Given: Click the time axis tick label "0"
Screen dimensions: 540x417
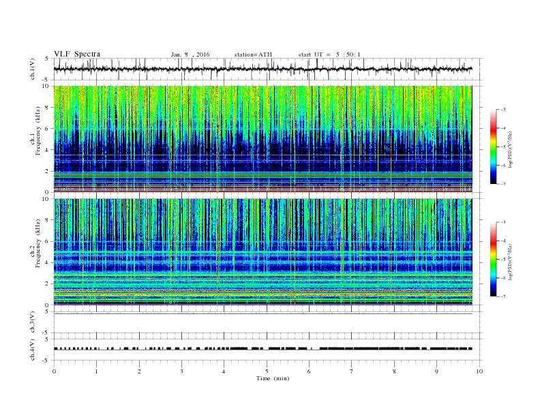Looking at the screenshot, I should [54, 371].
